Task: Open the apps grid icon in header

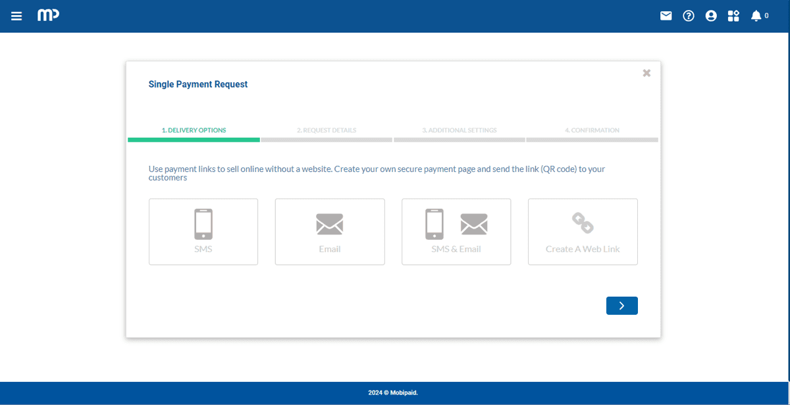Action: coord(733,16)
